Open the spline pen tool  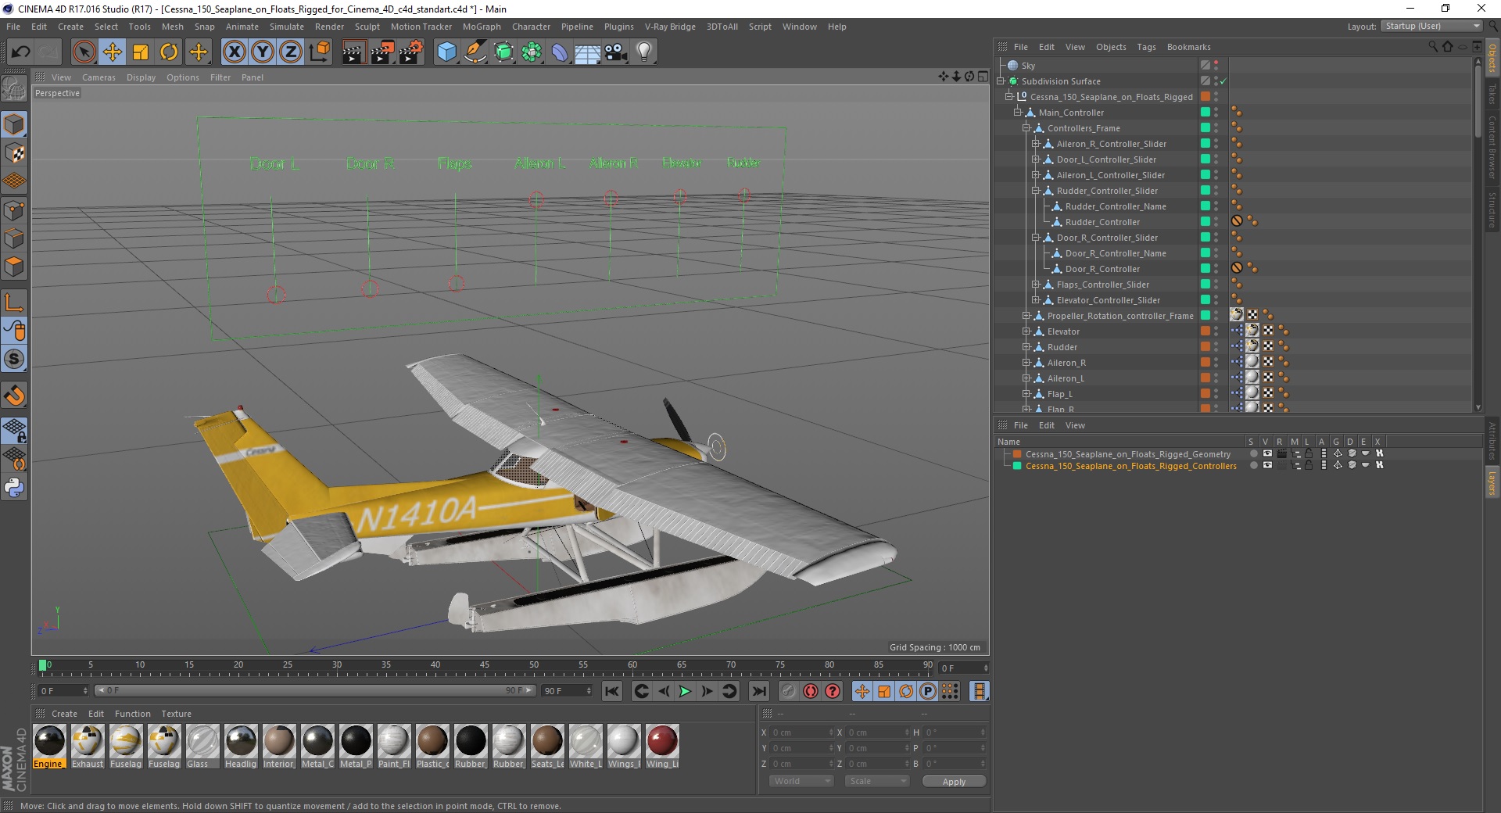[x=475, y=52]
